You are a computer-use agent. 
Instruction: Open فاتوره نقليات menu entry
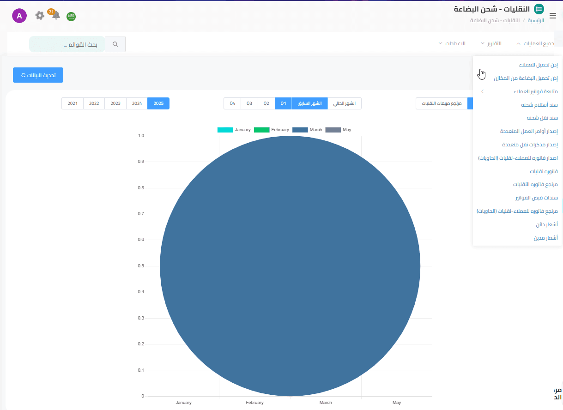[x=544, y=171]
